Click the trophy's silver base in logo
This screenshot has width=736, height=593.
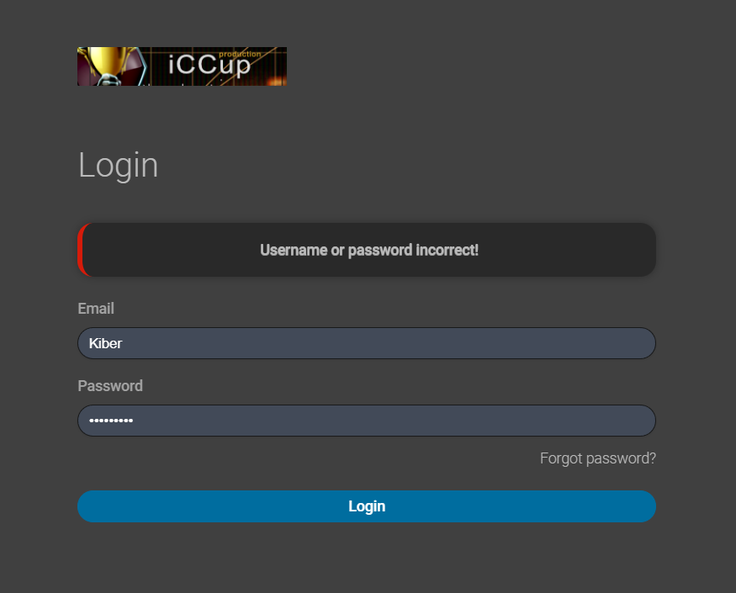click(109, 80)
